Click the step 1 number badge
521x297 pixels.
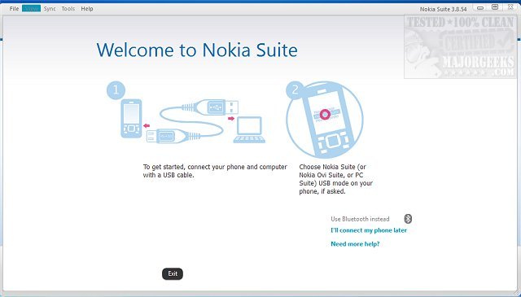[116, 90]
